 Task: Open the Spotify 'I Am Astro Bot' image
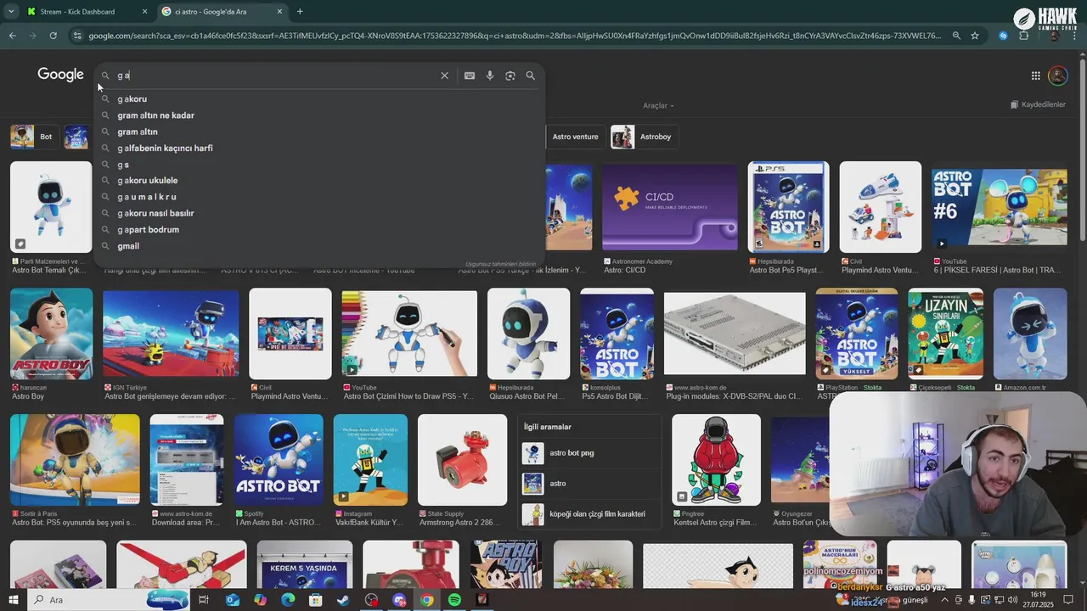(x=279, y=460)
